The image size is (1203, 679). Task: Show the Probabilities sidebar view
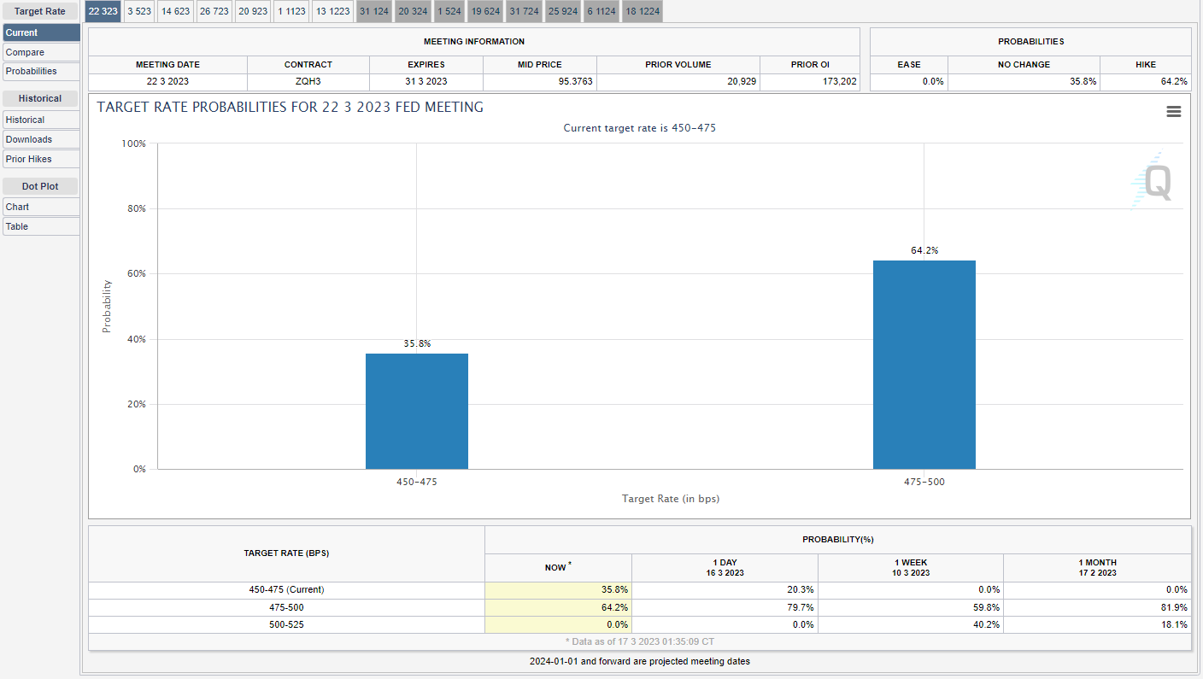tap(41, 71)
